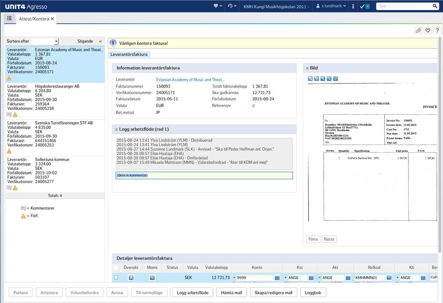This screenshot has height=303, width=443.
Task: Click comment icon on Sollentuna kommun invoice
Action: point(9,188)
